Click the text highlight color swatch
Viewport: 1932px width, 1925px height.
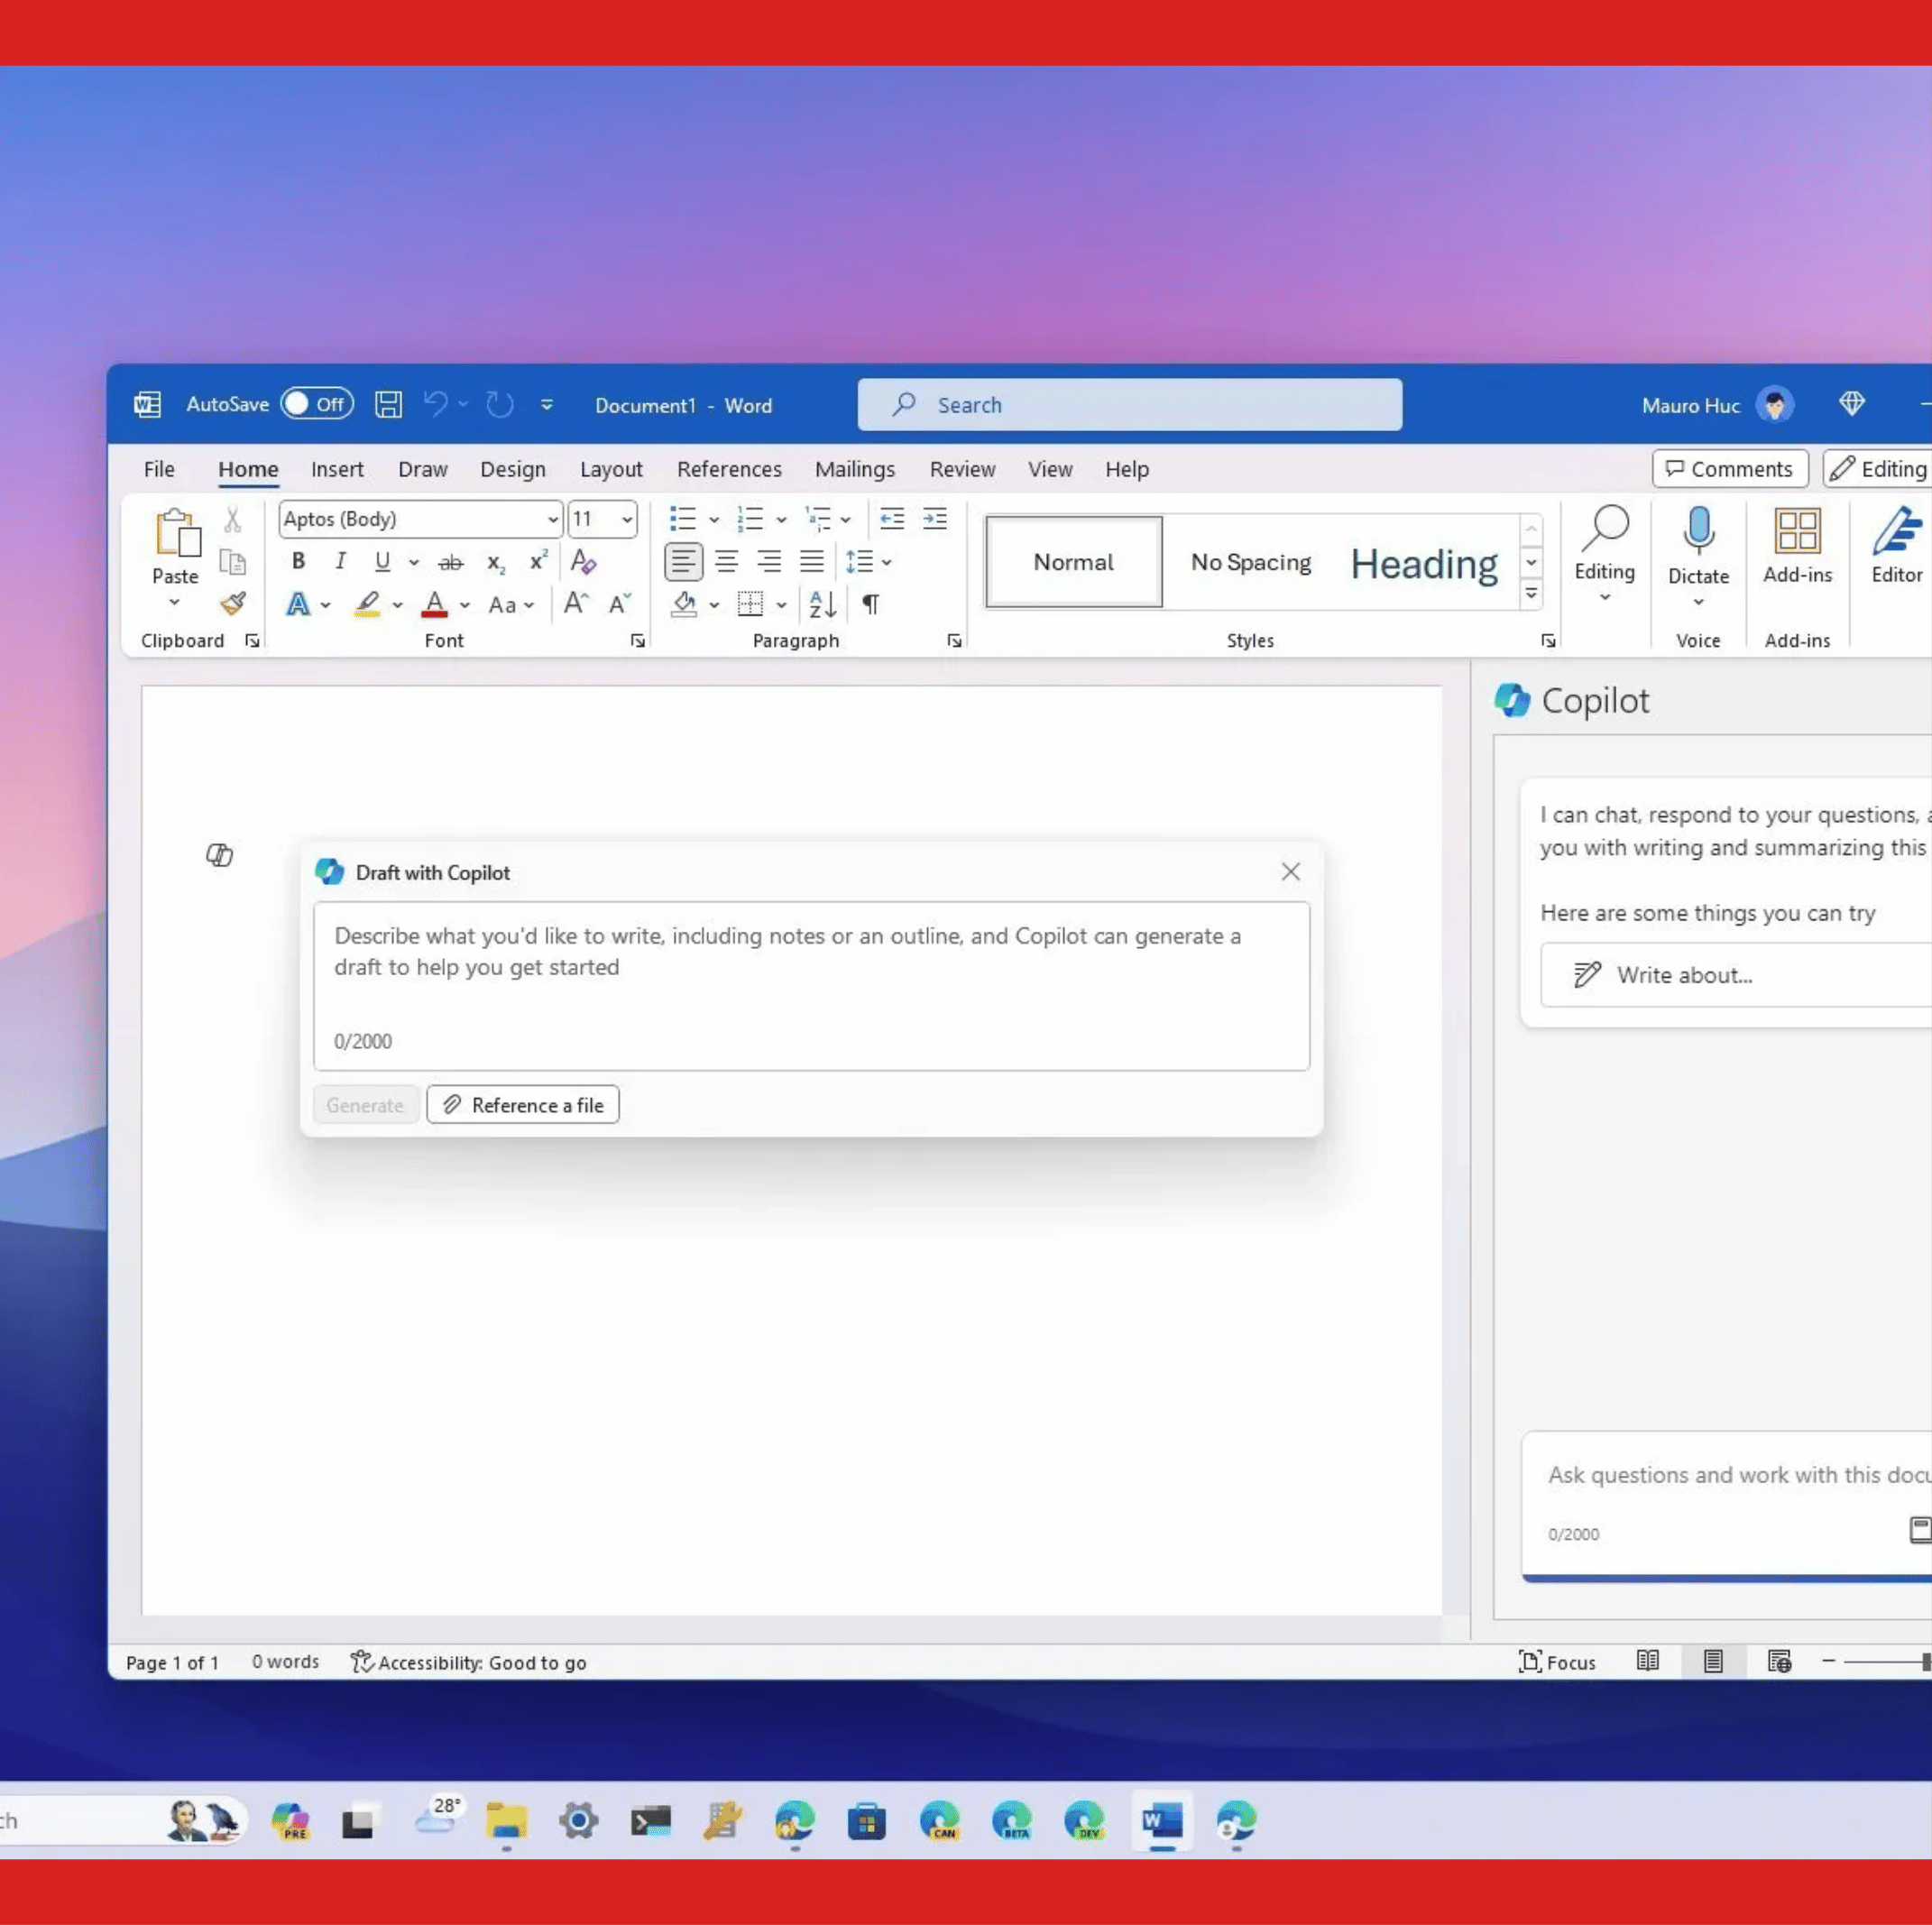[367, 604]
